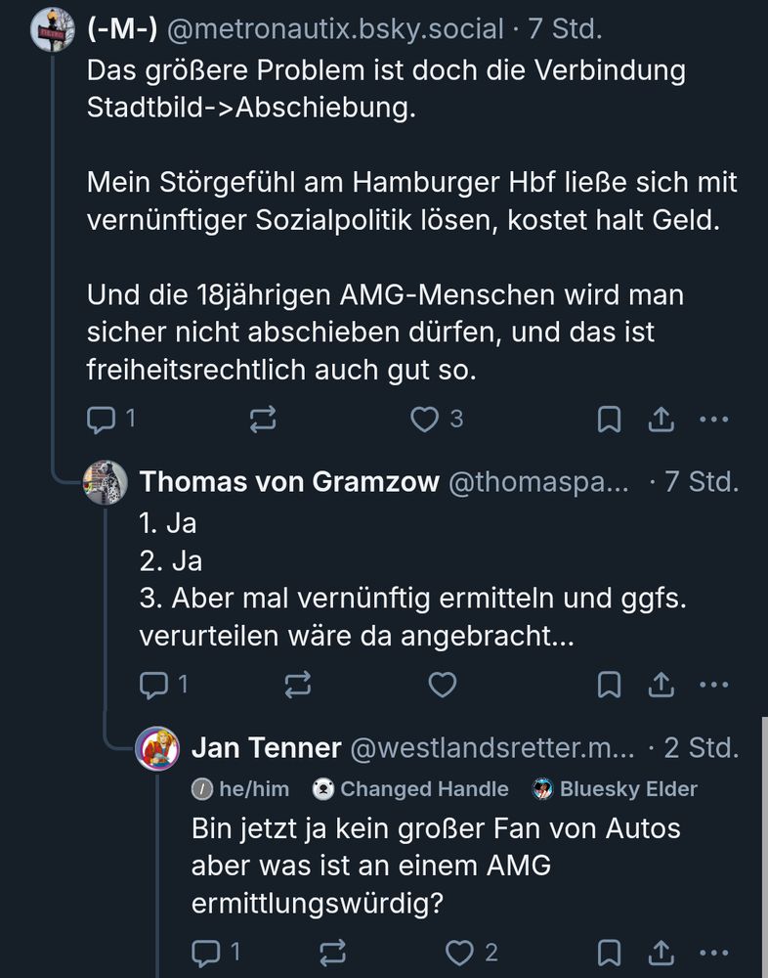
Task: Bookmark metronautix's post
Action: [x=609, y=419]
